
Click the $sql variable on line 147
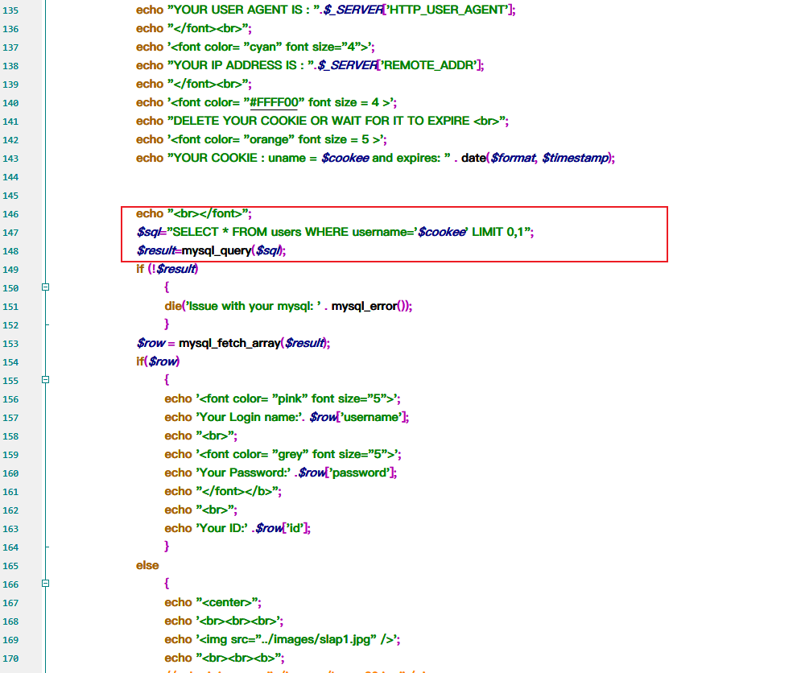pos(147,233)
